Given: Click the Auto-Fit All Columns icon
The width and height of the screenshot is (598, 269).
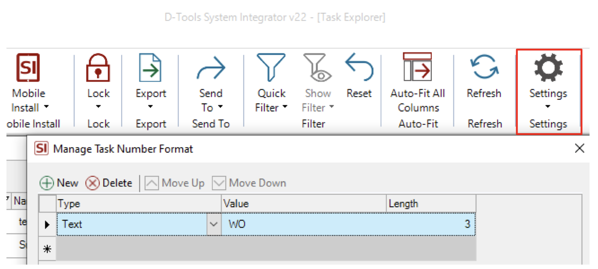Looking at the screenshot, I should tap(417, 67).
